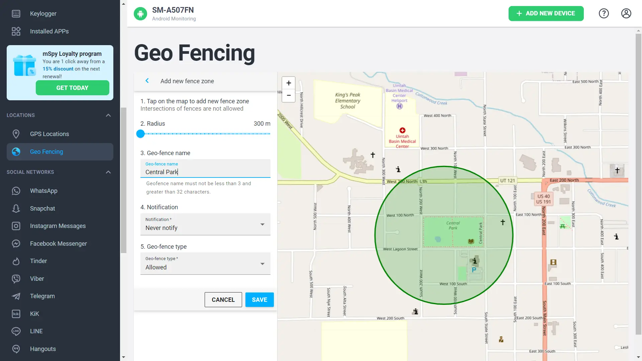642x361 pixels.
Task: Click the Installed APPs grid icon
Action: click(16, 31)
